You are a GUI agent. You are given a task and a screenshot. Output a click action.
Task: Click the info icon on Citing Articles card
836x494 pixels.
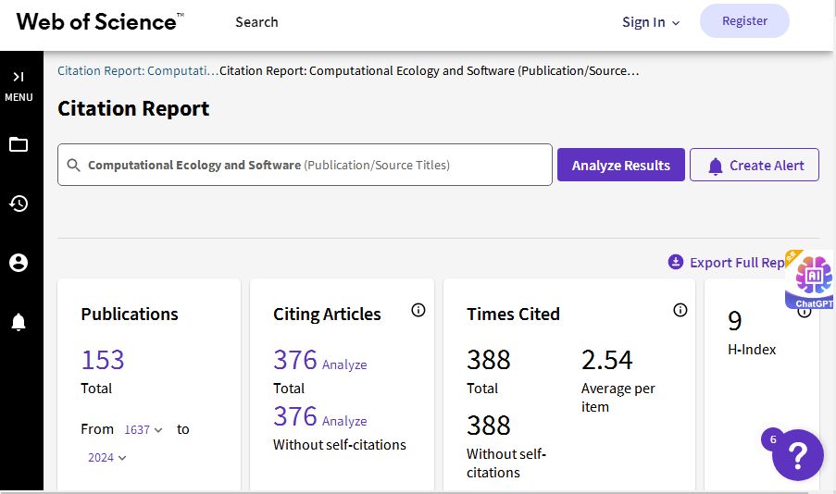point(418,310)
